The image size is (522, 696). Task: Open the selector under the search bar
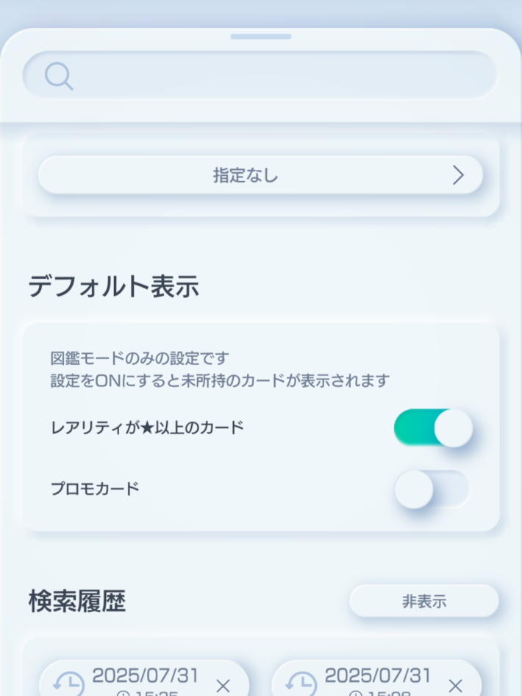(x=261, y=175)
